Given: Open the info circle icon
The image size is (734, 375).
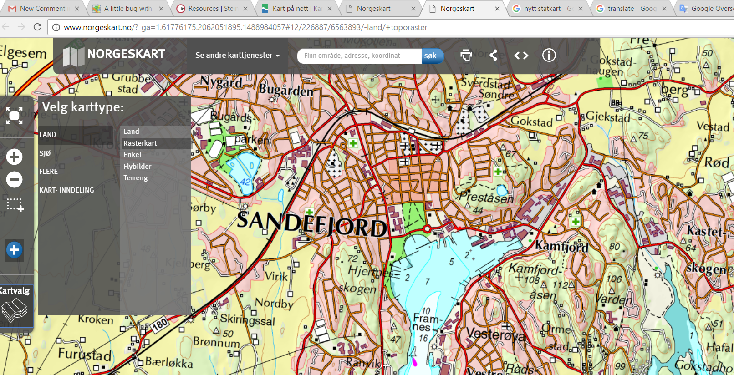Looking at the screenshot, I should [549, 56].
